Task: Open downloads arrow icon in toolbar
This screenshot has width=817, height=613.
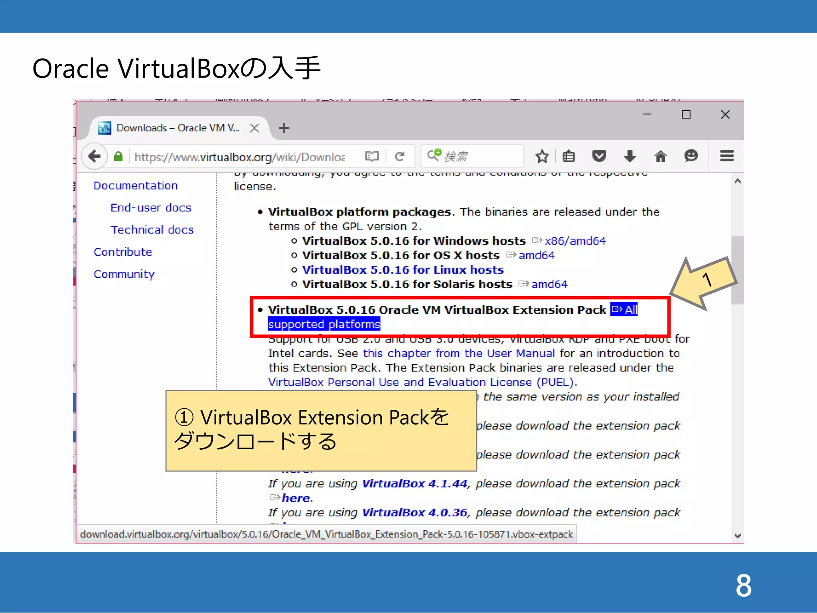Action: (x=630, y=156)
